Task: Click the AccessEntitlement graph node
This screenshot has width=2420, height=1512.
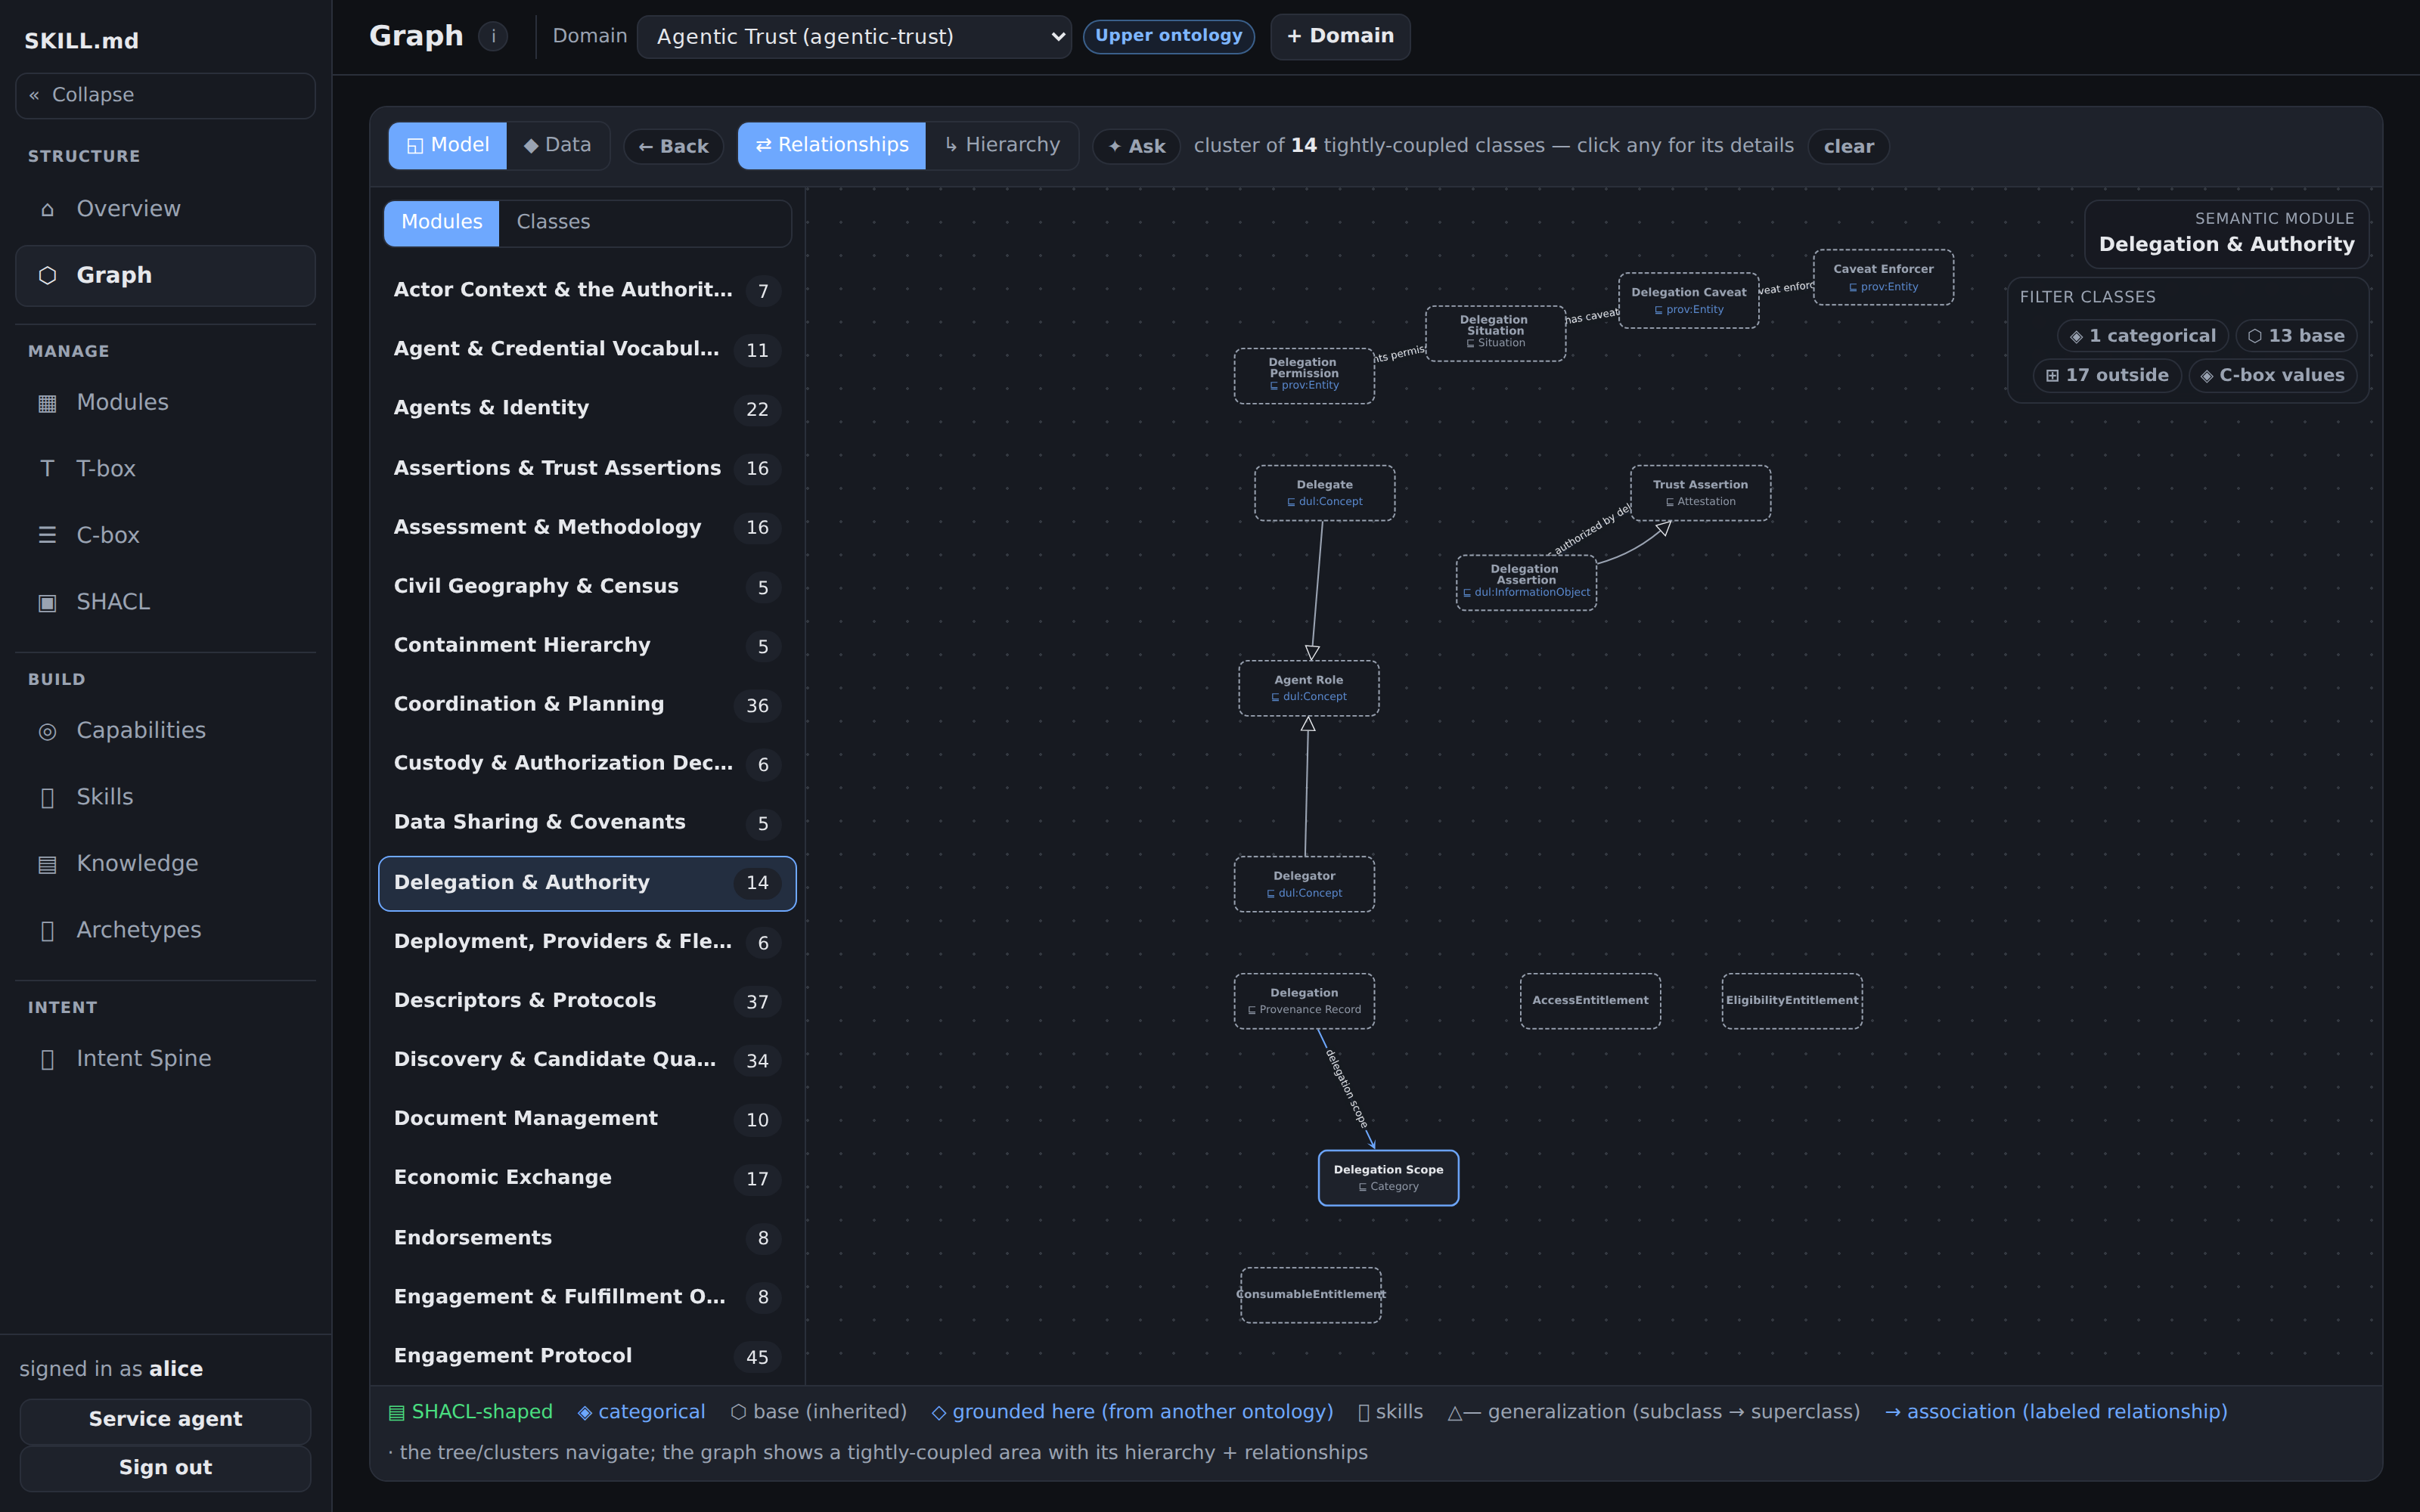Action: 1590,1001
